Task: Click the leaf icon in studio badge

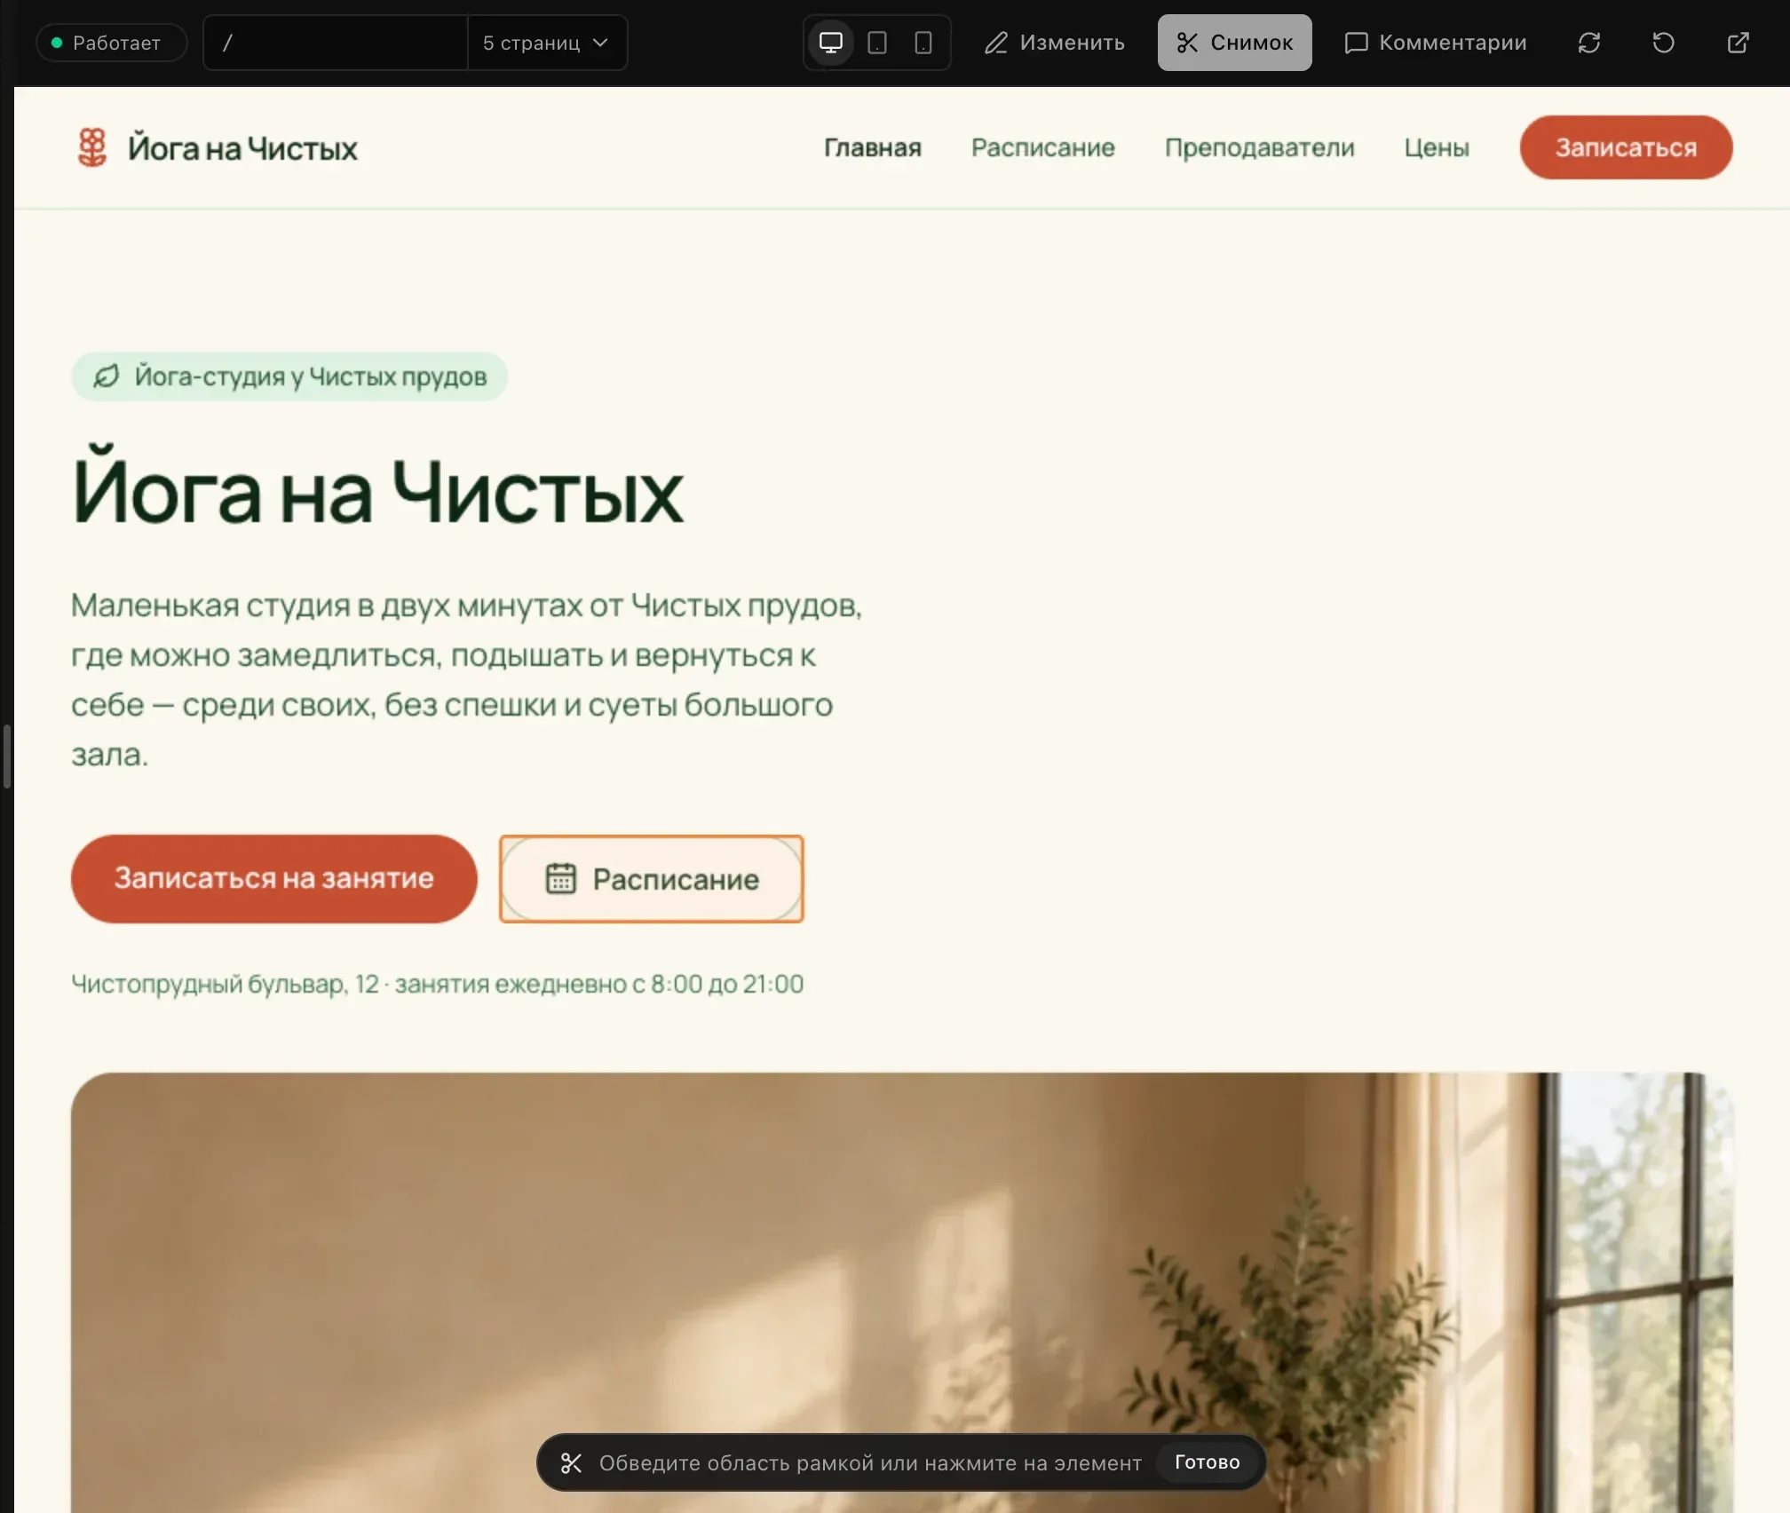Action: [x=107, y=376]
